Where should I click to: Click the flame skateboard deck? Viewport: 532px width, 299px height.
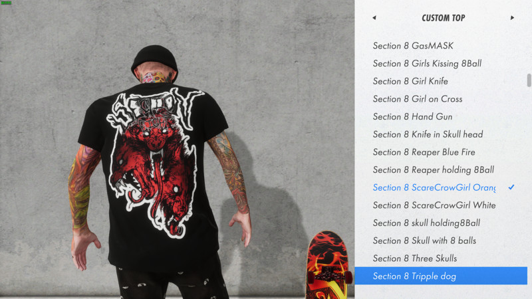(327, 264)
